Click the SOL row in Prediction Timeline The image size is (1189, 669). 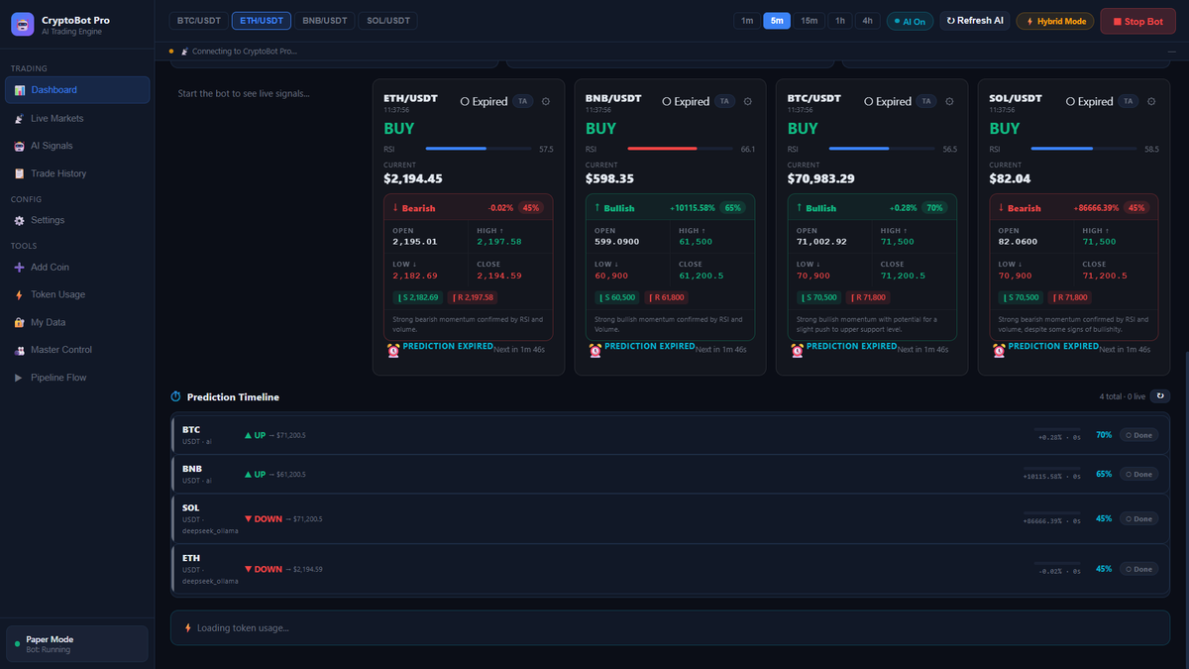(x=670, y=519)
